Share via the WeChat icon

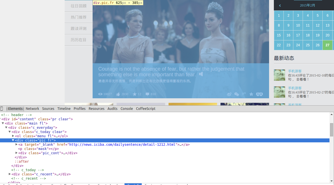coord(237,94)
